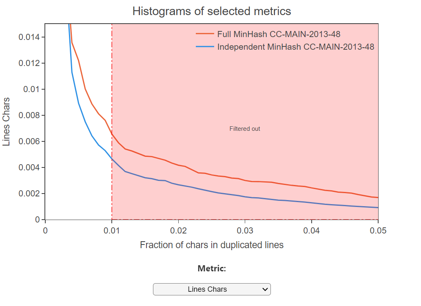Toggle the Independent MinHash CC-MAIN-2013-48 legend entry
Viewport: 421px width, 306px height.
[x=295, y=47]
